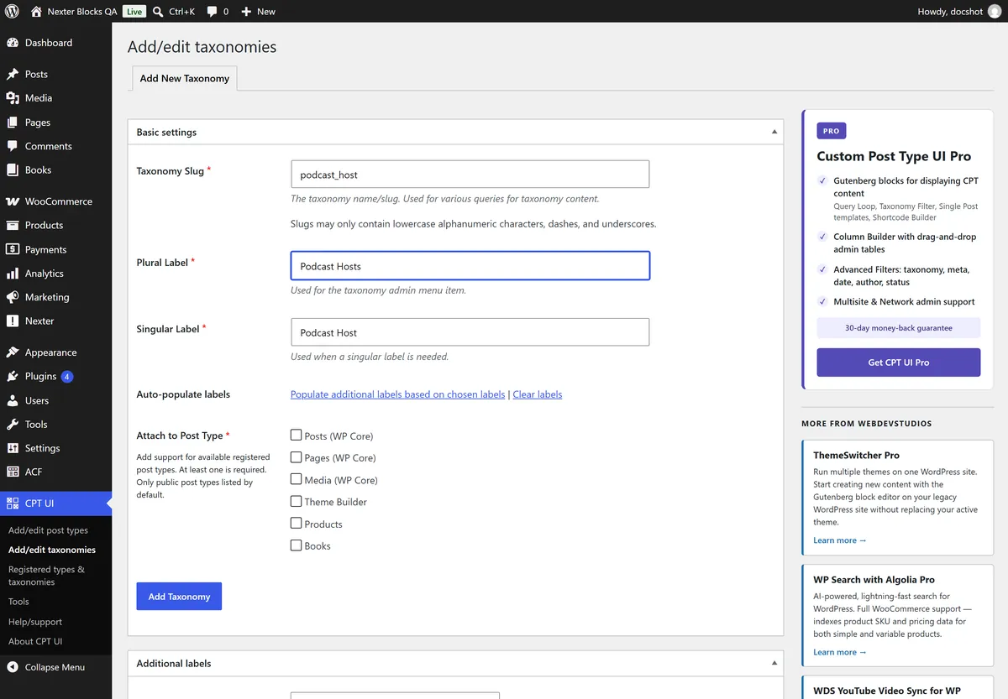Collapse the Basic settings panel arrow

click(774, 132)
